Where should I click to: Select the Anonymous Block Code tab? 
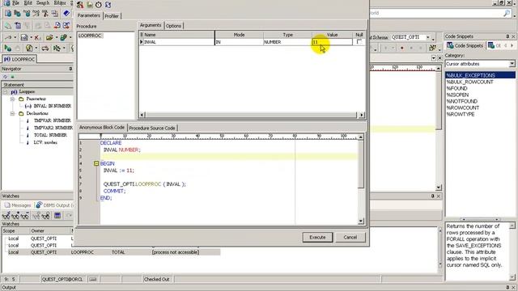(102, 128)
